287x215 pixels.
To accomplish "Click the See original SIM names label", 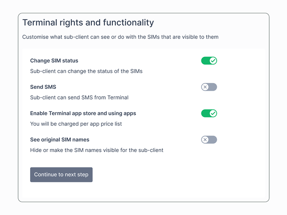I will (60, 140).
